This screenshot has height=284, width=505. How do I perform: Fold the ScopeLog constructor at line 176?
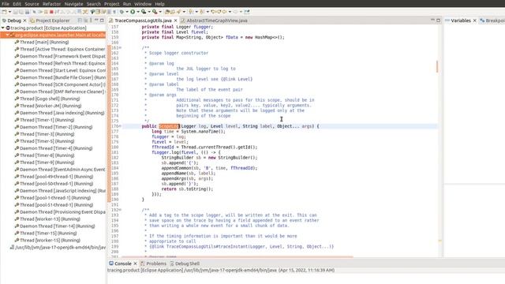point(121,126)
